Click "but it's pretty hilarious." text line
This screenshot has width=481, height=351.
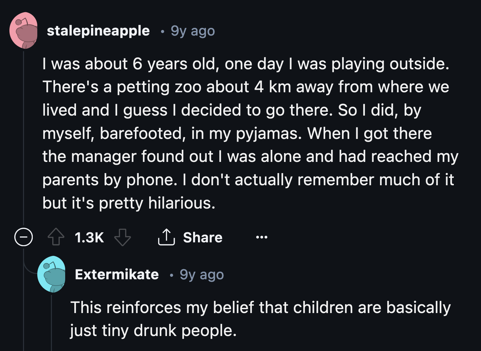point(129,203)
